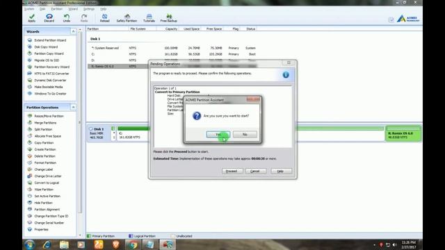Click R: Remix OS 6.0 disk map block
Image resolution: width=445 pixels, height=250 pixels.
pyautogui.click(x=403, y=133)
